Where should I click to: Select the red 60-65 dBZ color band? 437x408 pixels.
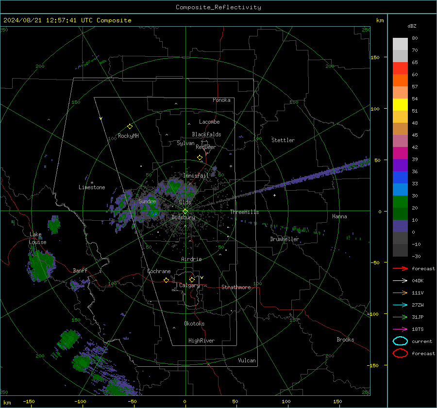(x=400, y=68)
